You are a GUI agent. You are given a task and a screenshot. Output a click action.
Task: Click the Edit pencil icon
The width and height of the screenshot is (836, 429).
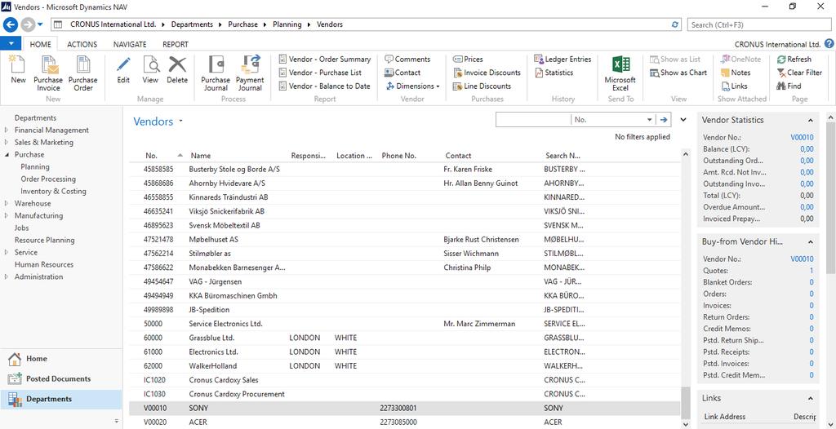click(x=123, y=65)
